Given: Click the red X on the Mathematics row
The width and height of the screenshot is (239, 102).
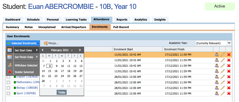Looking at the screenshot, I should pyautogui.click(x=229, y=82).
